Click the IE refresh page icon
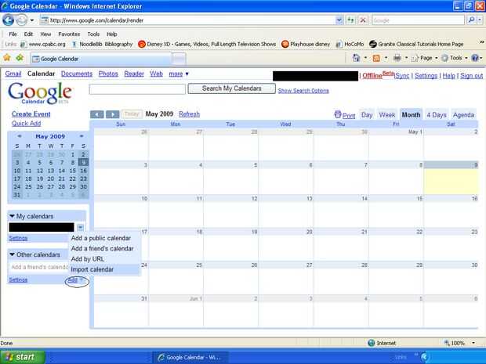 (x=350, y=20)
